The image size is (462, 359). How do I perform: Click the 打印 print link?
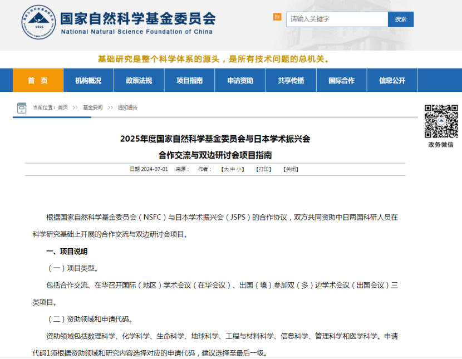pyautogui.click(x=263, y=169)
